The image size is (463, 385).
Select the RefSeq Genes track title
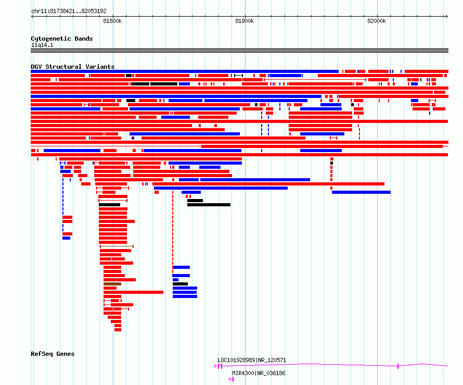pyautogui.click(x=53, y=354)
